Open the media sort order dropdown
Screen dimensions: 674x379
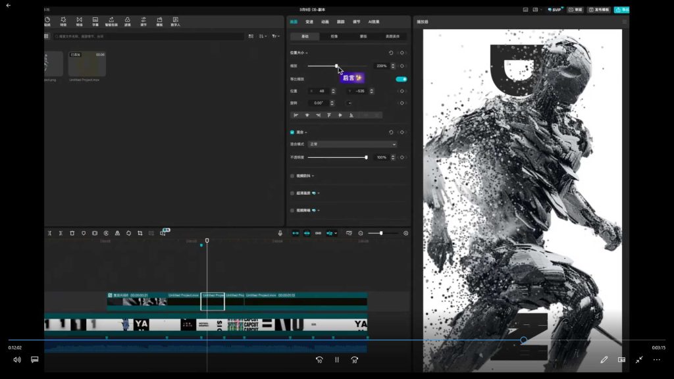click(263, 36)
